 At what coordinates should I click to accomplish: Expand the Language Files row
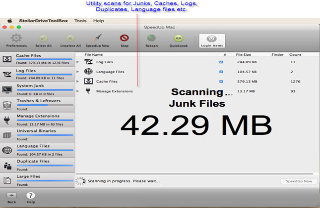77,72
